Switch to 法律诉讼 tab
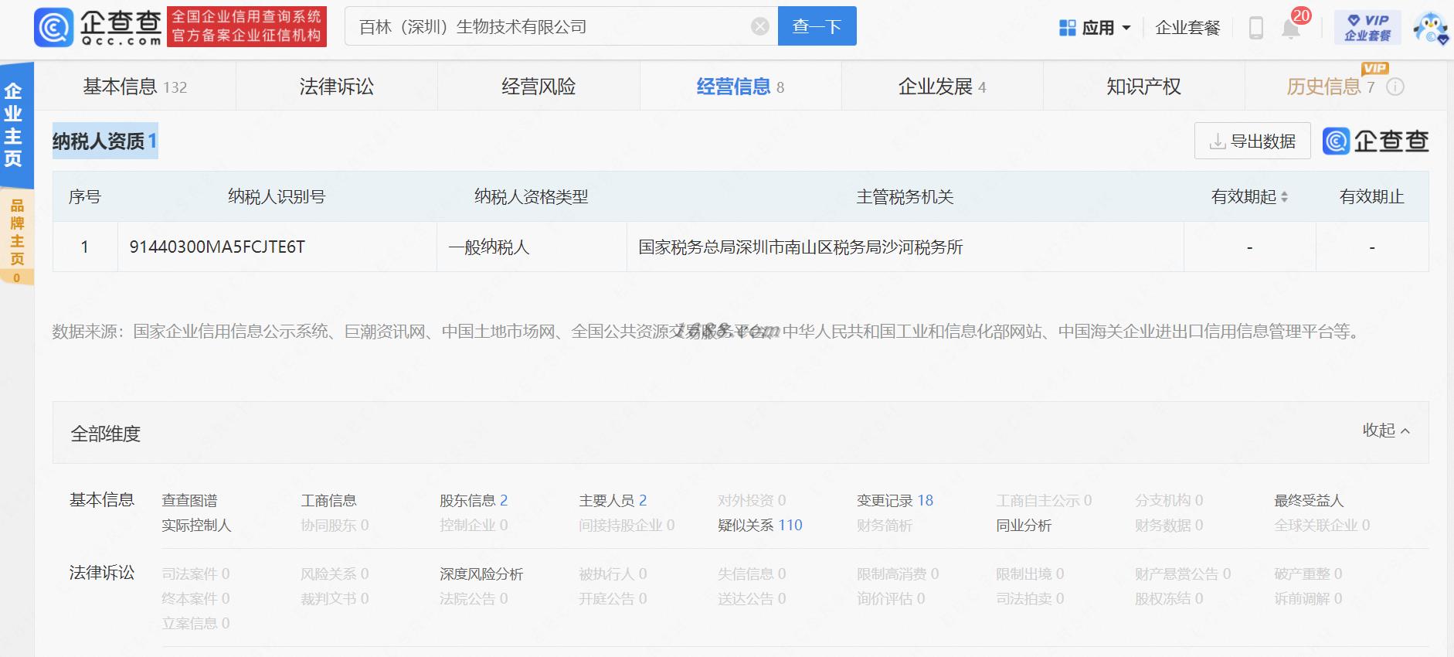The image size is (1454, 657). coord(337,87)
